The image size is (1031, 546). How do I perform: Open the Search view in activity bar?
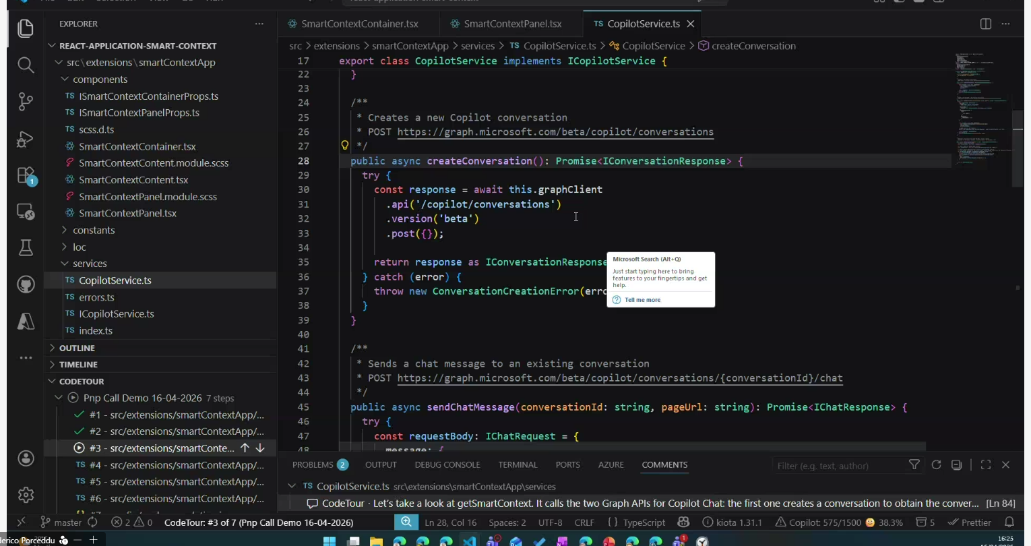point(26,65)
